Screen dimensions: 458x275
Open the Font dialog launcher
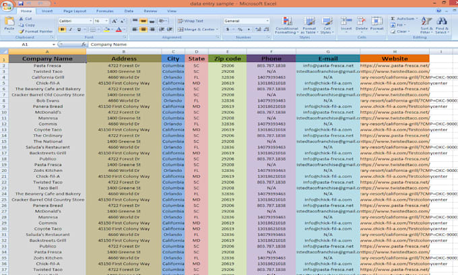[x=125, y=37]
